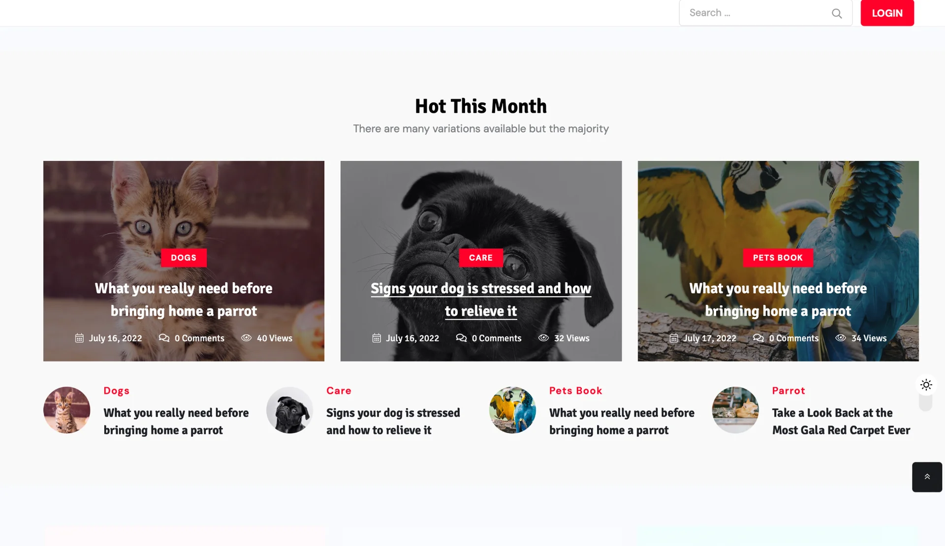Click the Pets Book category link in list

click(575, 391)
